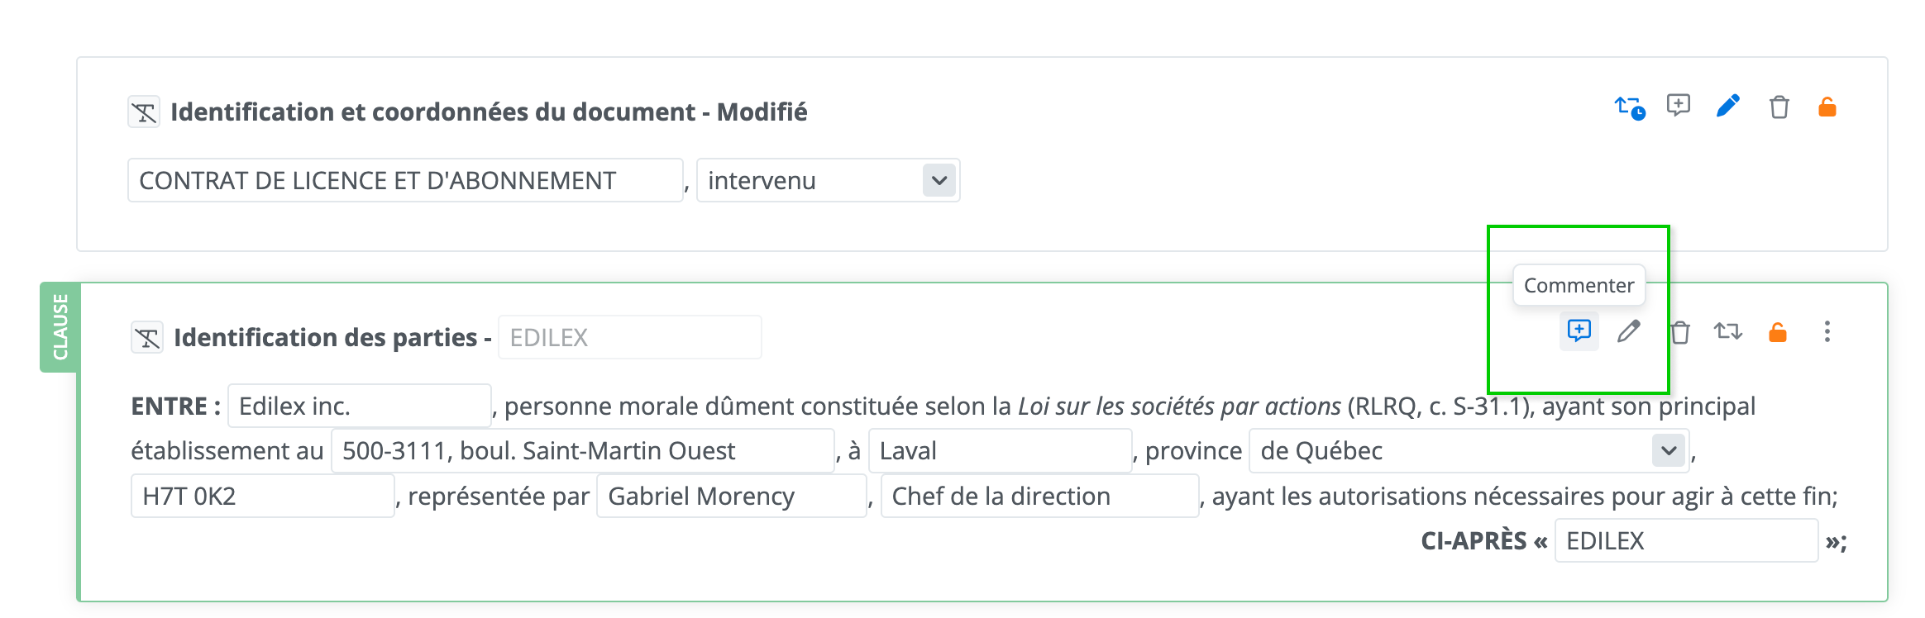Viewport: 1925px width, 618px height.
Task: Click the clause-format icon beside 'Identification des parties'
Action: 147,337
